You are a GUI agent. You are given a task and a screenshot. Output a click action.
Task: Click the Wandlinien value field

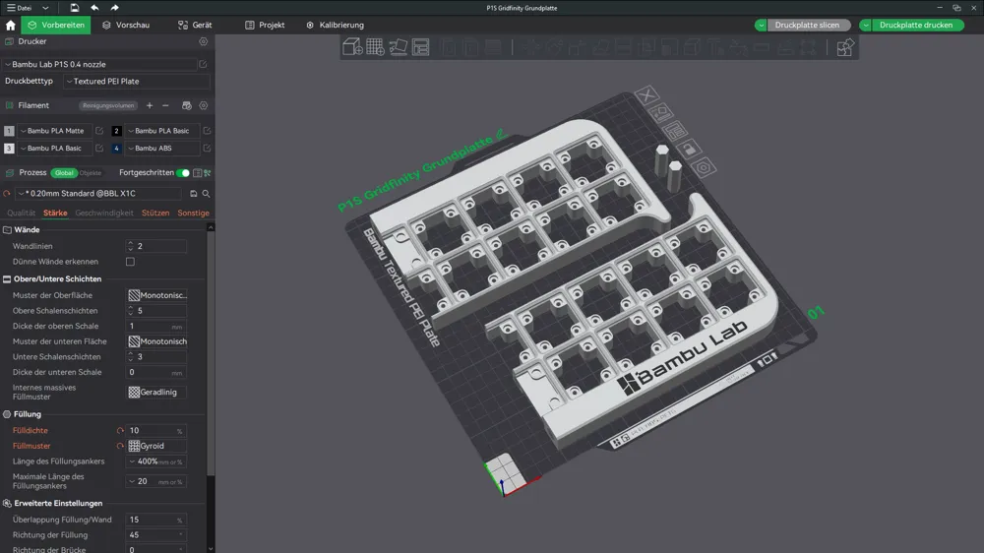coord(155,246)
